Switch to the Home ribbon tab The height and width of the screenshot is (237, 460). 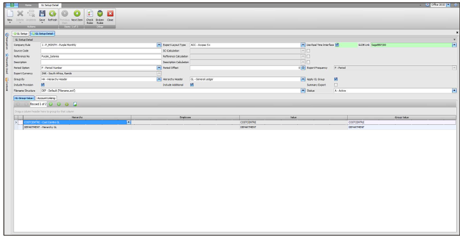28,5
